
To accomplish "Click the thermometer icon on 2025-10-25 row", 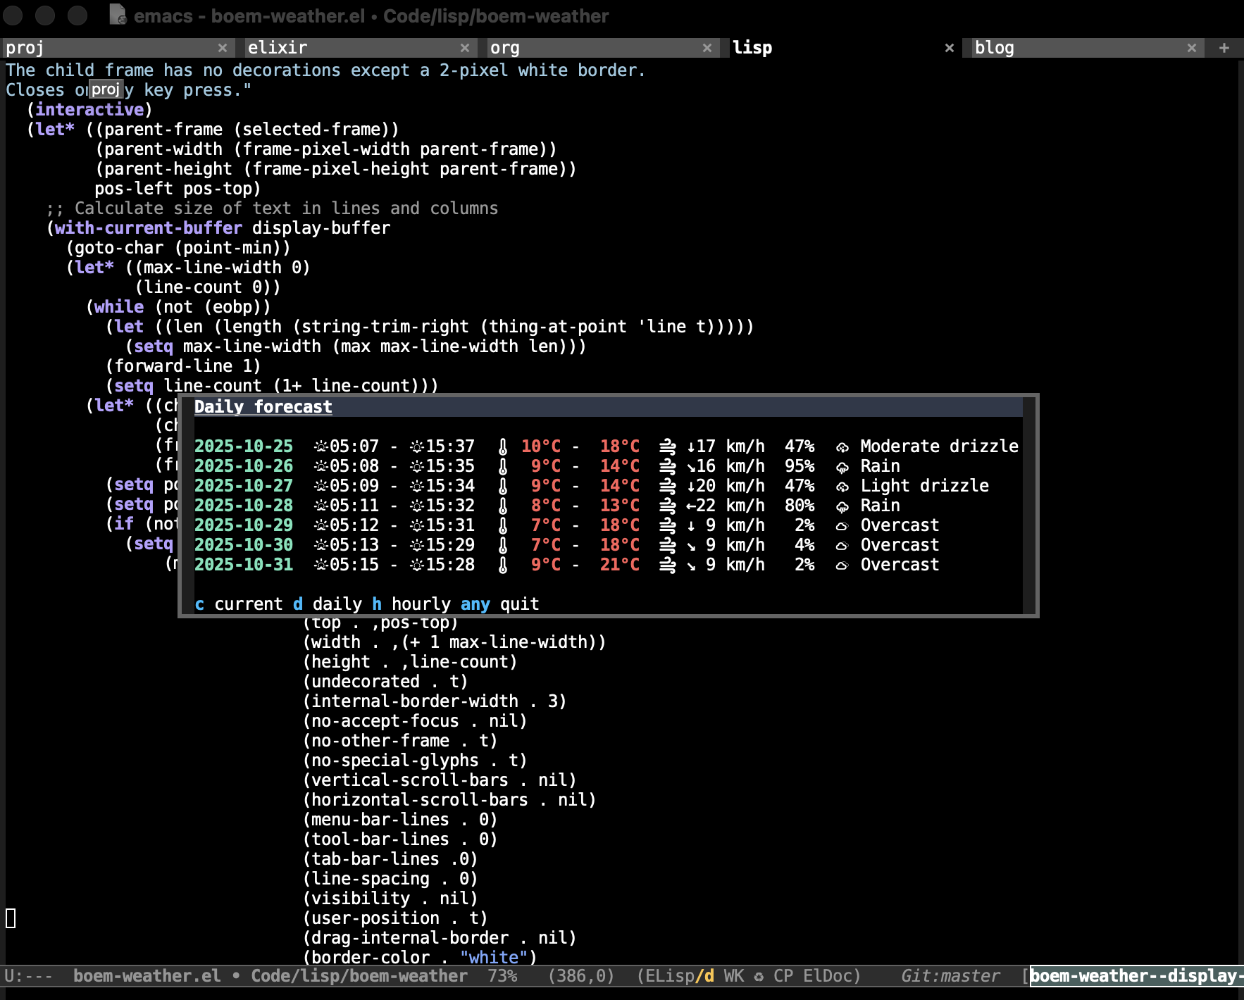I will [x=503, y=446].
